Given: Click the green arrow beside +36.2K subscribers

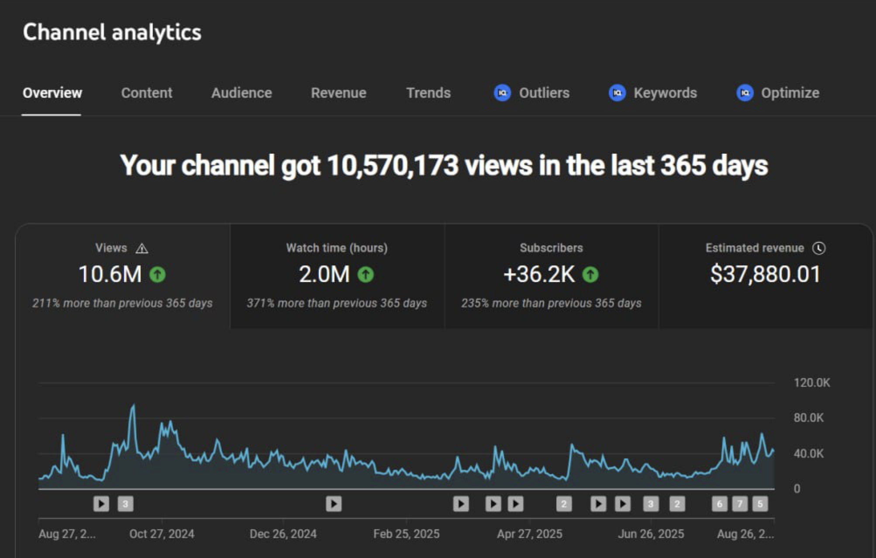Looking at the screenshot, I should [590, 275].
